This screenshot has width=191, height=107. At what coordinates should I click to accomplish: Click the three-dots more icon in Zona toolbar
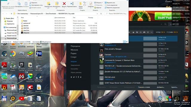152,32
